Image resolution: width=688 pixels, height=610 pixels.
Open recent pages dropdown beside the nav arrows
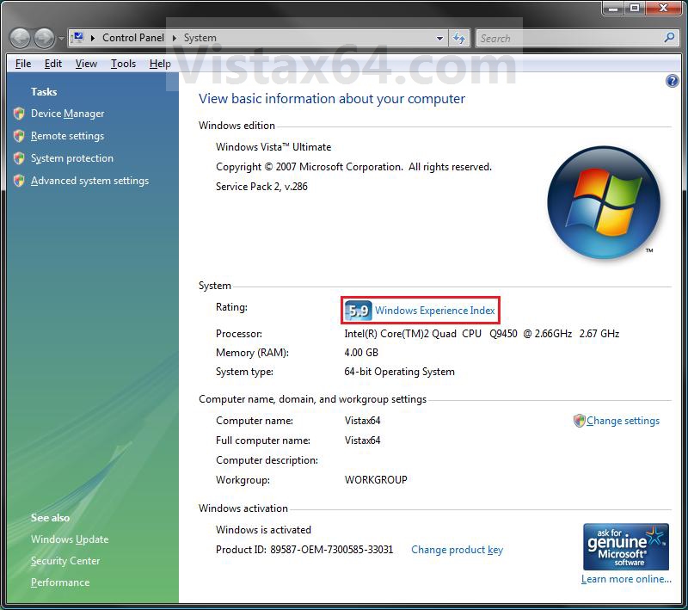[61, 39]
